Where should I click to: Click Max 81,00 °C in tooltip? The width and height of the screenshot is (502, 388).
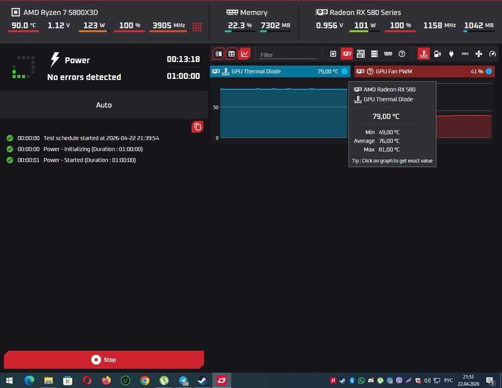tap(382, 149)
